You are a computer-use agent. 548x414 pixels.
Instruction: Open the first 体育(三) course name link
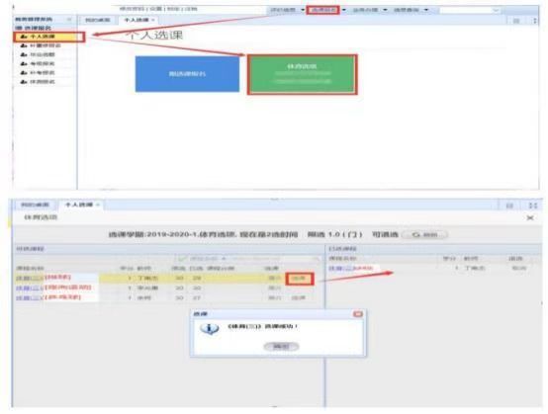click(30, 278)
